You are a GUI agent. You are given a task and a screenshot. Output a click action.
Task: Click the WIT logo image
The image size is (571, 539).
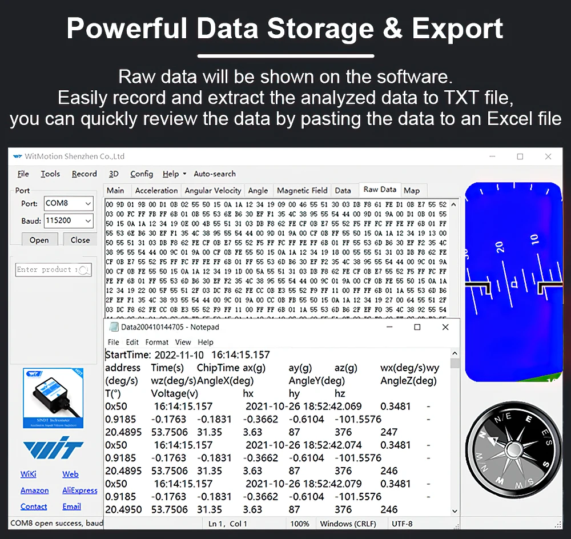(53, 447)
